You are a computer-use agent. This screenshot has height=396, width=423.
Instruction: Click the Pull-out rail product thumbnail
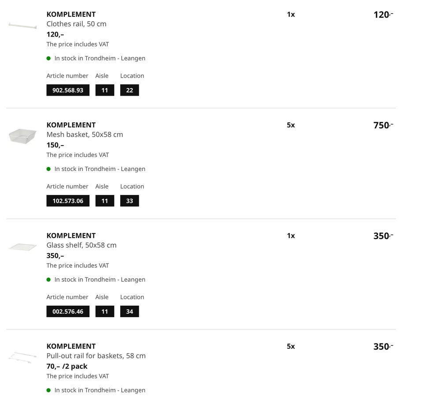(x=22, y=357)
